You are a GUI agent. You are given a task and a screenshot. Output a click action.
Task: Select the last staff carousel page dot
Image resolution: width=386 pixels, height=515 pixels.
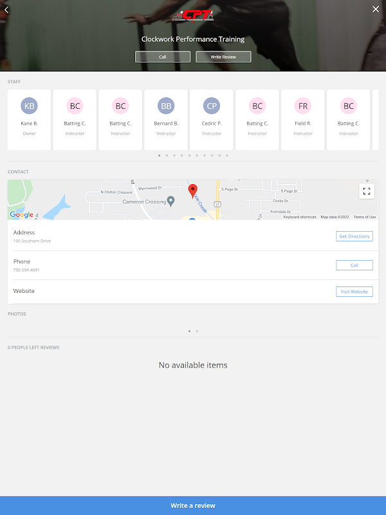click(x=227, y=155)
